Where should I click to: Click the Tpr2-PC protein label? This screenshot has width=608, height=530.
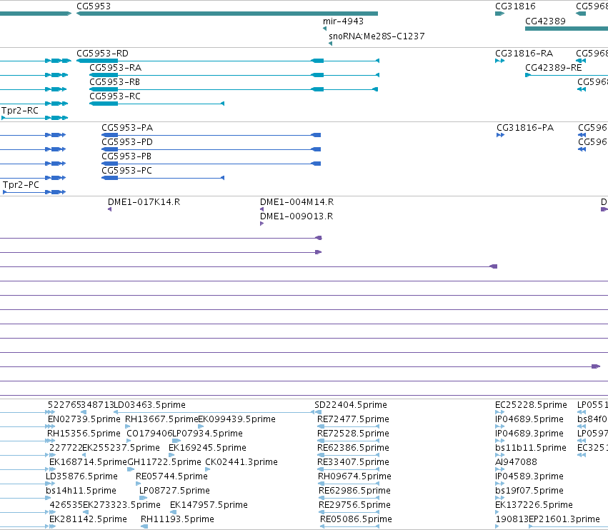[x=21, y=185]
